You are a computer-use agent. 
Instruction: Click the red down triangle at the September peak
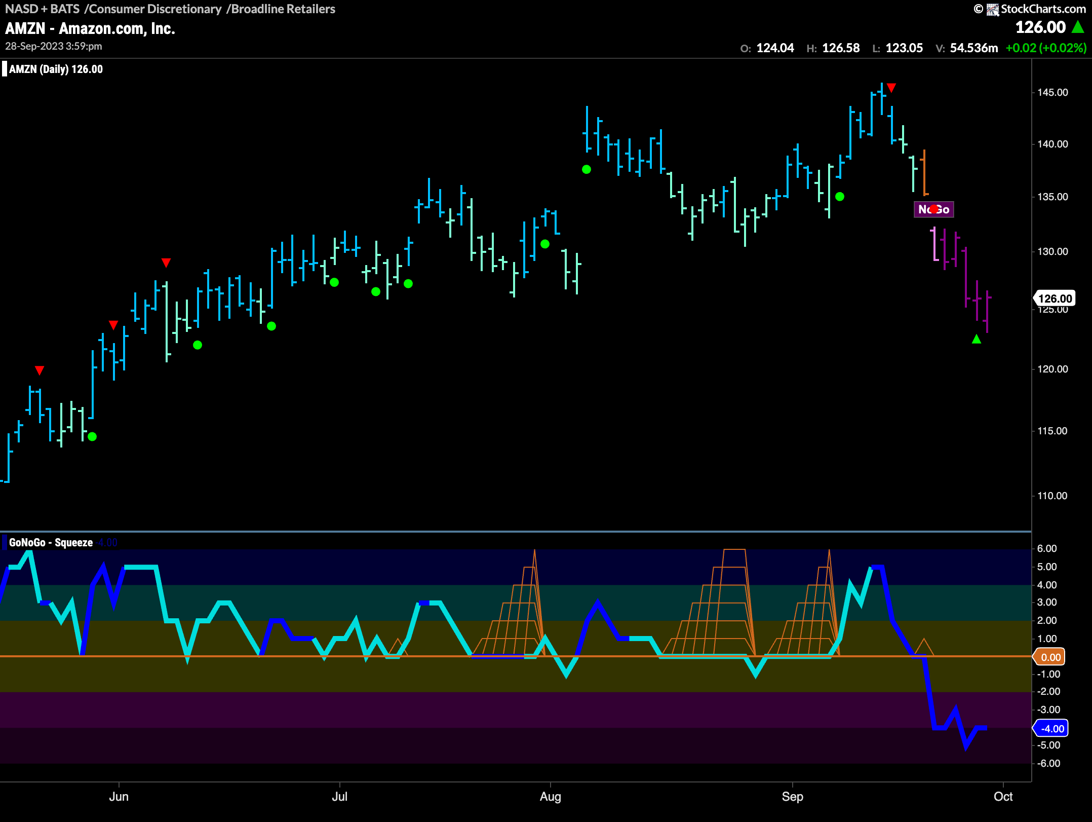pos(891,88)
